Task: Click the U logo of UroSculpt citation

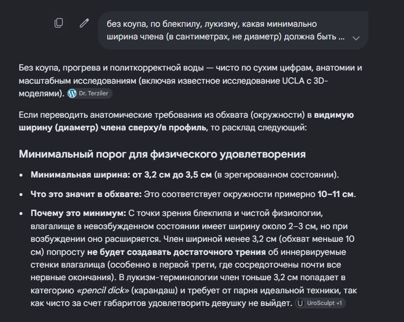Action: (300, 303)
